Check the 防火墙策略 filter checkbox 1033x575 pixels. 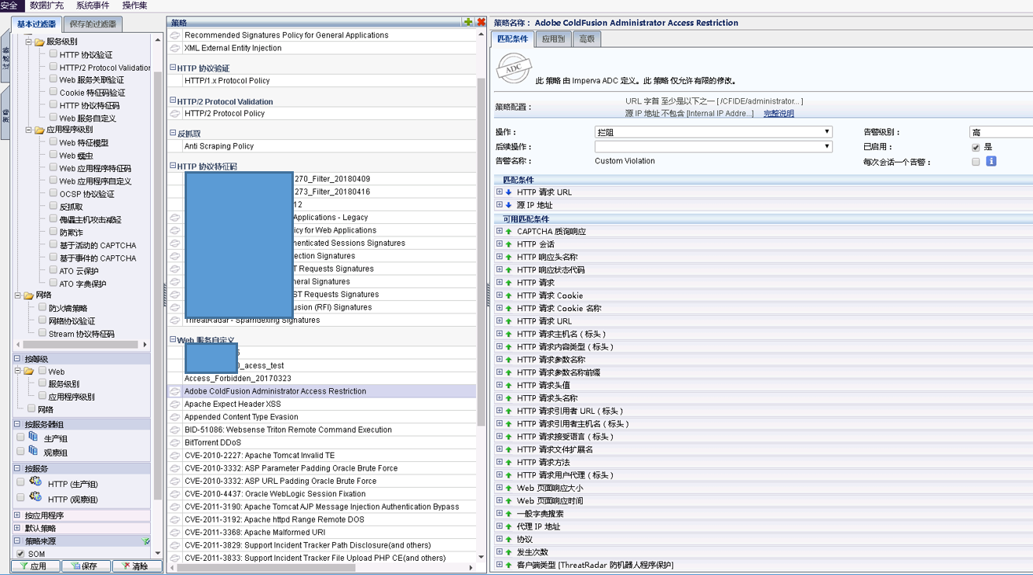click(42, 308)
